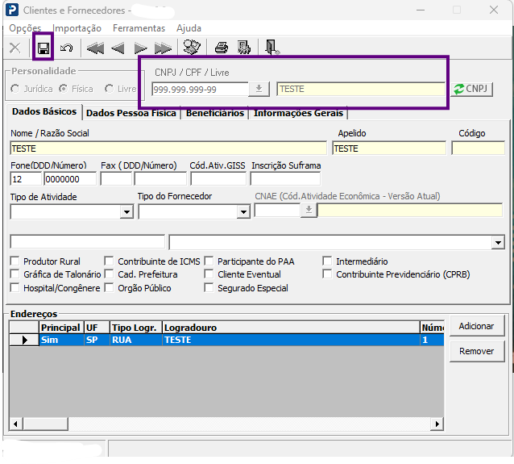Image resolution: width=514 pixels, height=464 pixels.
Task: Expand the Tipo do Fornecedor dropdown
Action: point(243,211)
